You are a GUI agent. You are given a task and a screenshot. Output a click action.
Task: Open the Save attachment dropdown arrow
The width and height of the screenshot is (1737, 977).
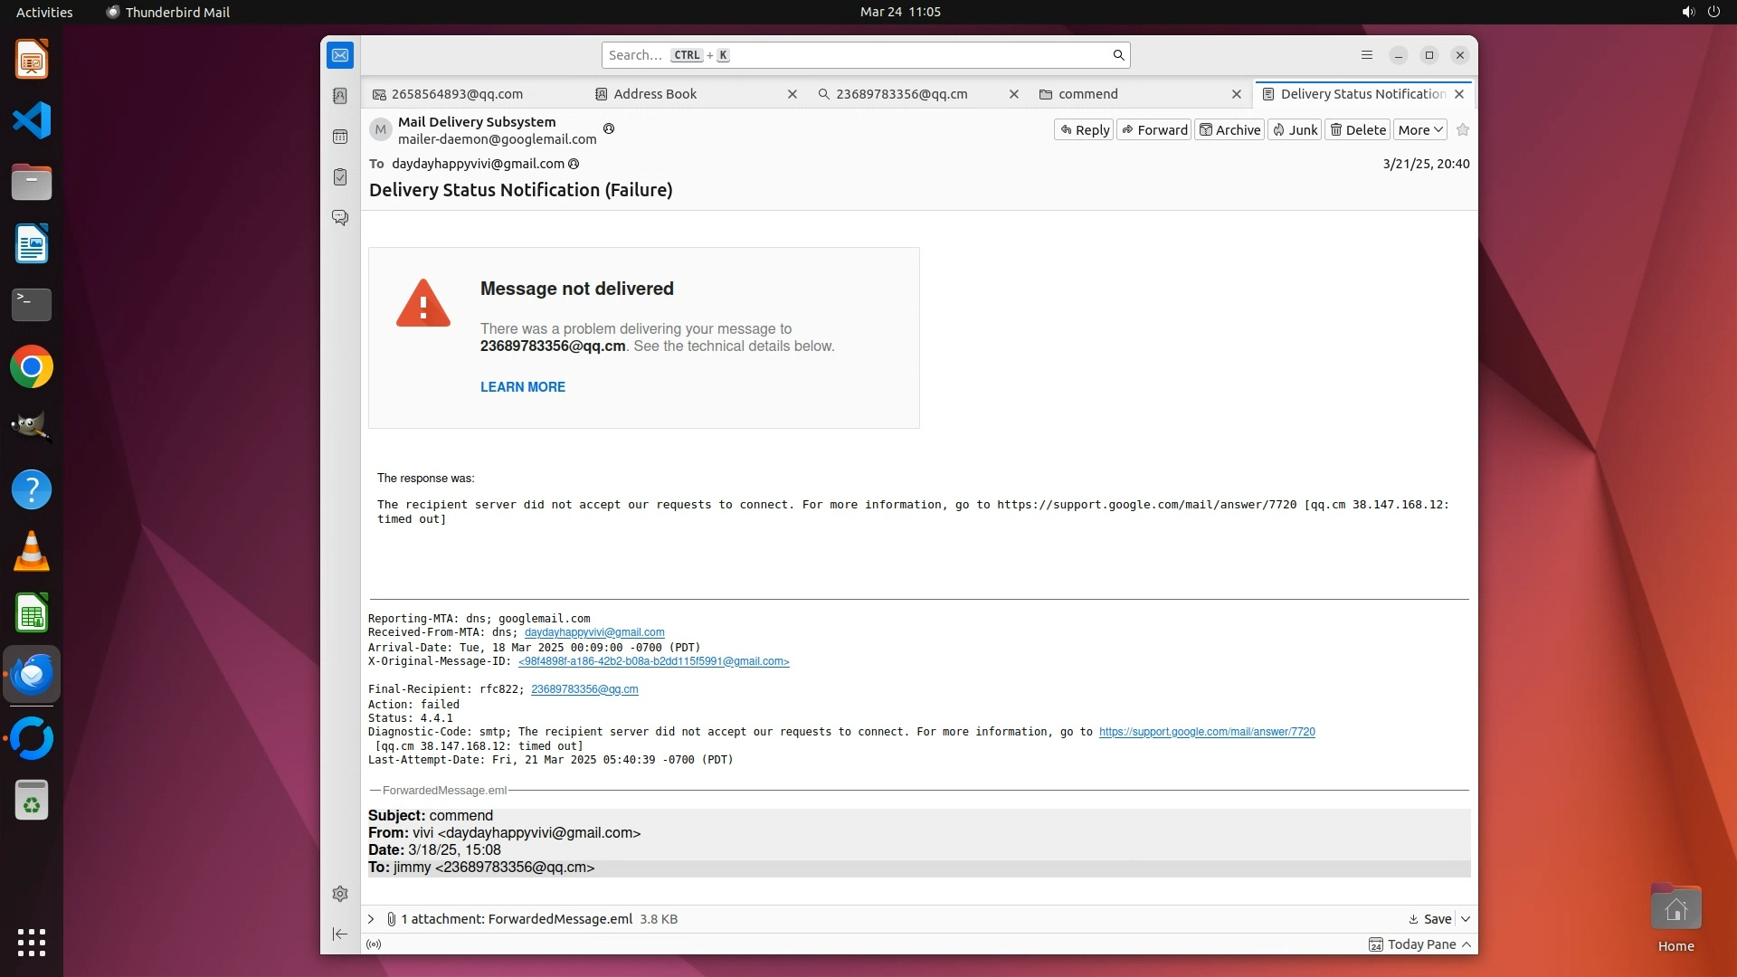1466,919
